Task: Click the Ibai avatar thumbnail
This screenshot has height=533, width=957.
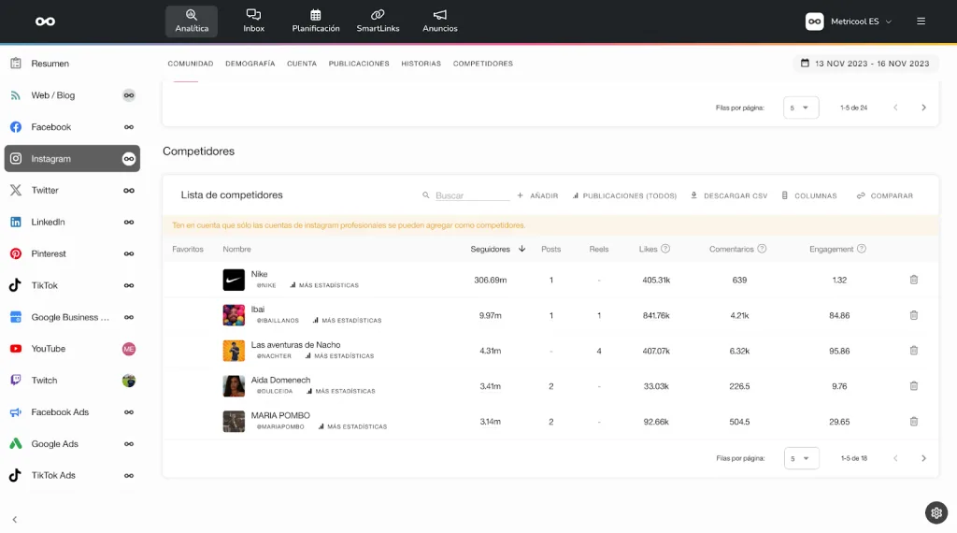Action: click(234, 315)
